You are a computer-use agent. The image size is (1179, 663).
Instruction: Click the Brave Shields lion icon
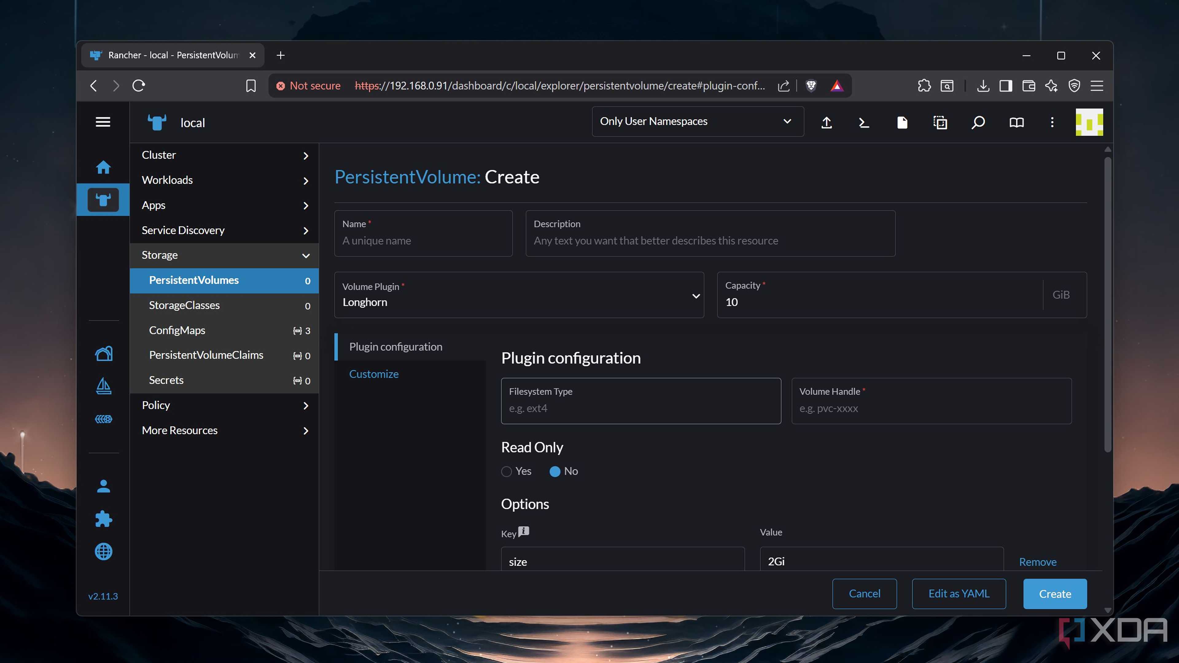pos(811,86)
